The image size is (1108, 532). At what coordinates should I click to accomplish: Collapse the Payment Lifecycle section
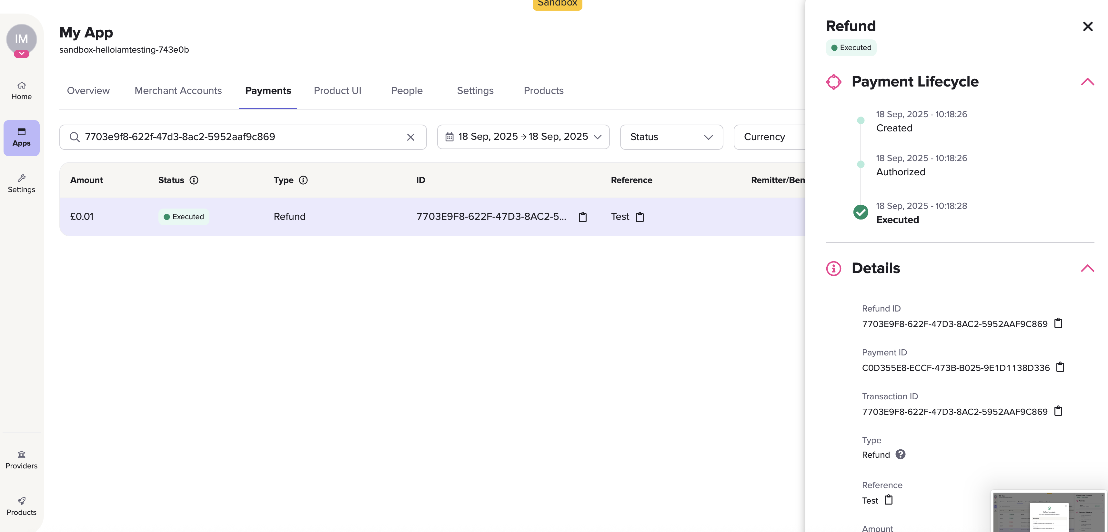point(1087,82)
